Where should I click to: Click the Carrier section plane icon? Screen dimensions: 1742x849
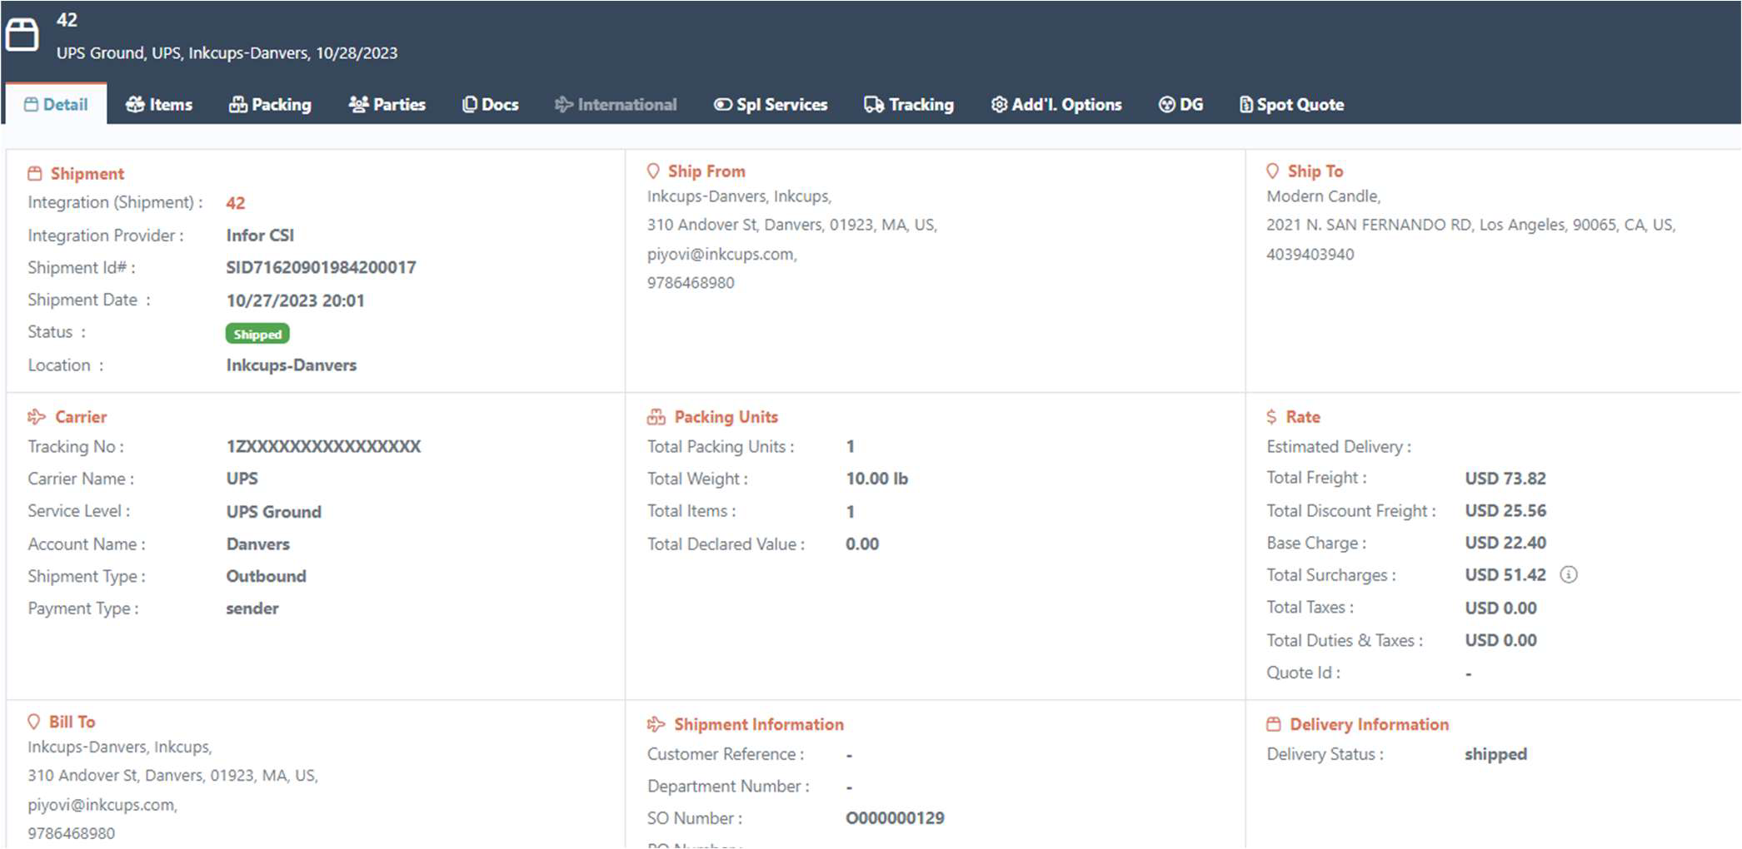click(37, 417)
